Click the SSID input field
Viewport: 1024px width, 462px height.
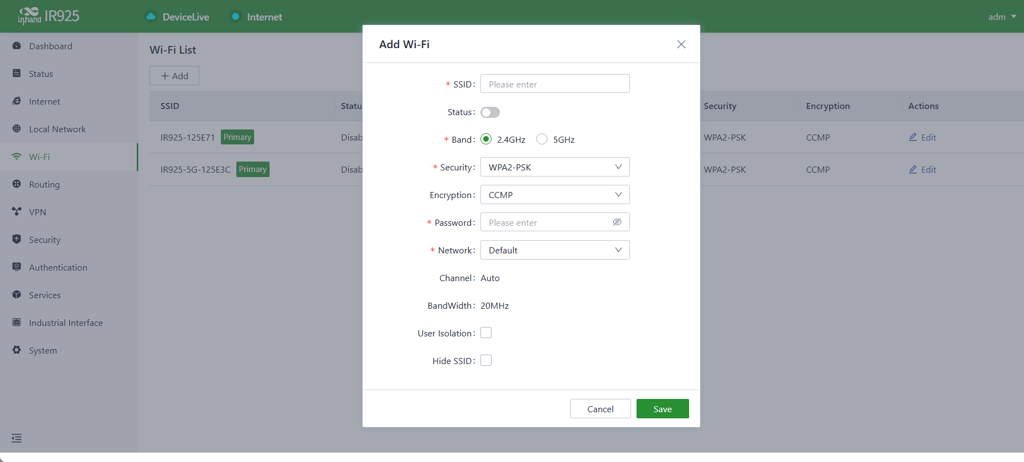tap(555, 84)
